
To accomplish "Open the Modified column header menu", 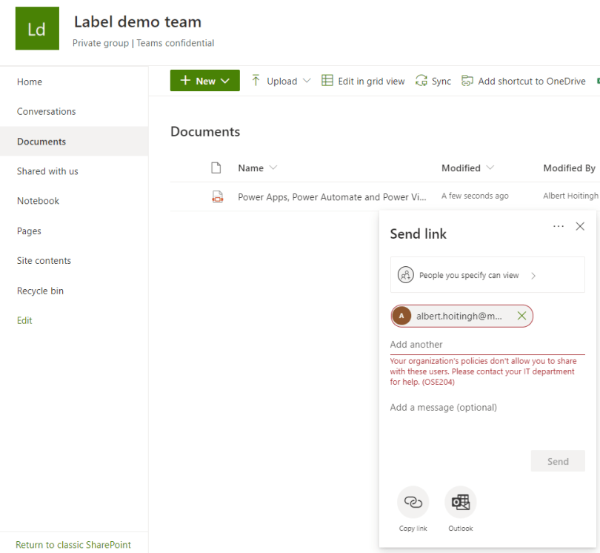I will [x=467, y=168].
